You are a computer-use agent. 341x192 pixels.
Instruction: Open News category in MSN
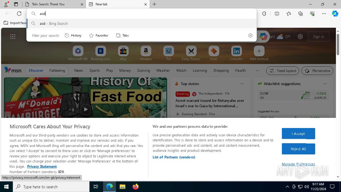(79, 70)
